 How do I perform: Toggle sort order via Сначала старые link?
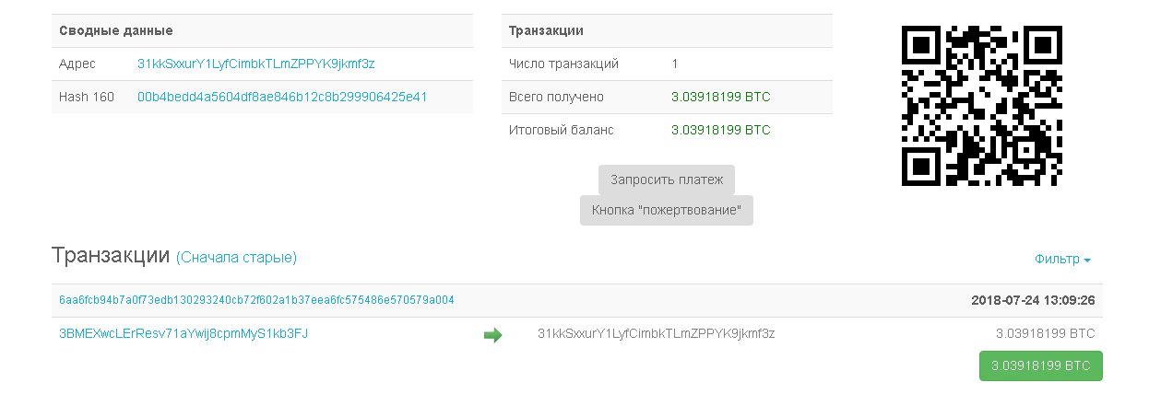[x=236, y=258]
